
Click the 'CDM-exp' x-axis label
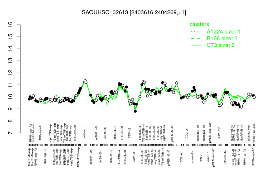[x=219, y=133]
